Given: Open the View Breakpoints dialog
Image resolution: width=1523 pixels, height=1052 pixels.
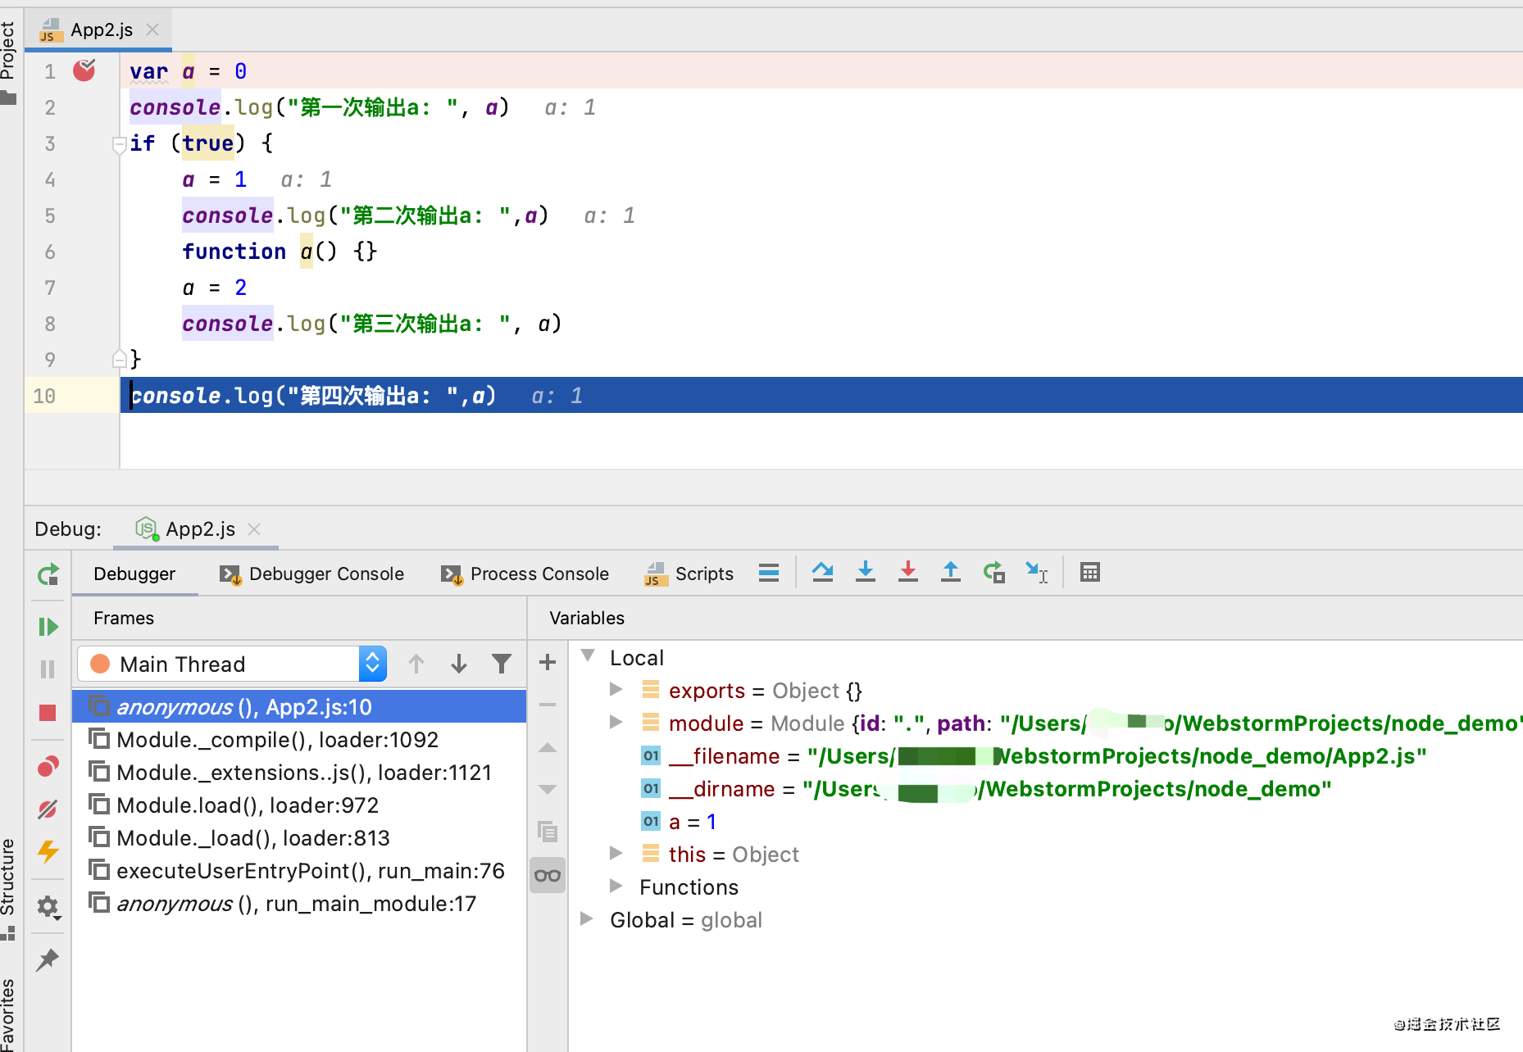Looking at the screenshot, I should click(48, 766).
